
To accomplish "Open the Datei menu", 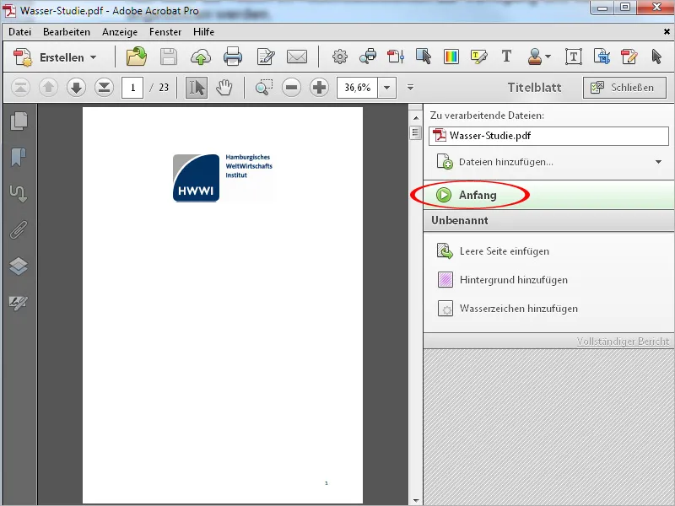I will click(19, 32).
